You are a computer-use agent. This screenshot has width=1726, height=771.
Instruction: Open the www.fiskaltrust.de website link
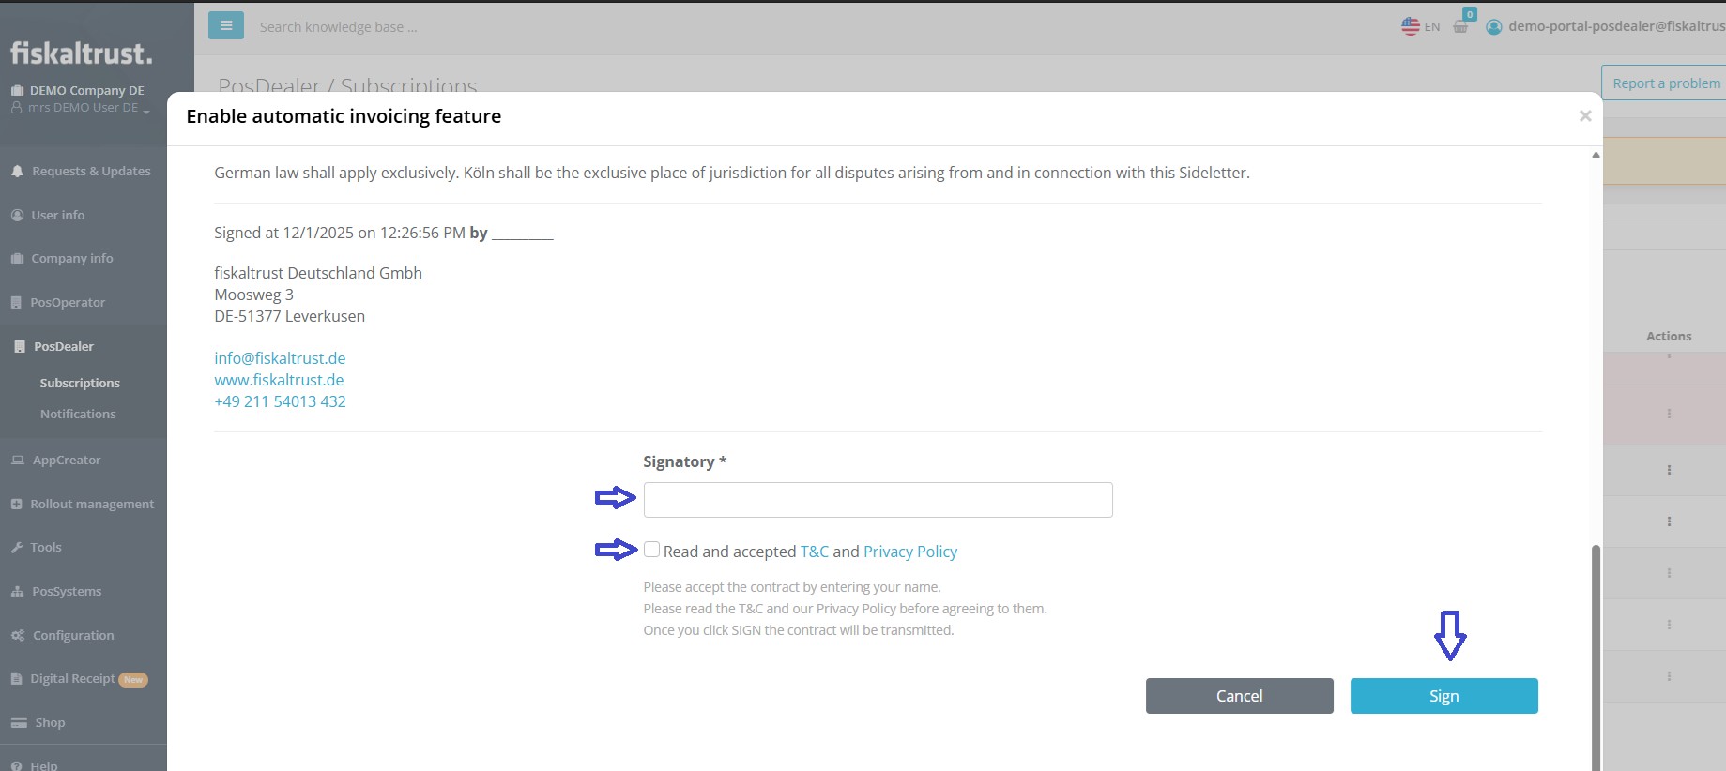pyautogui.click(x=279, y=380)
